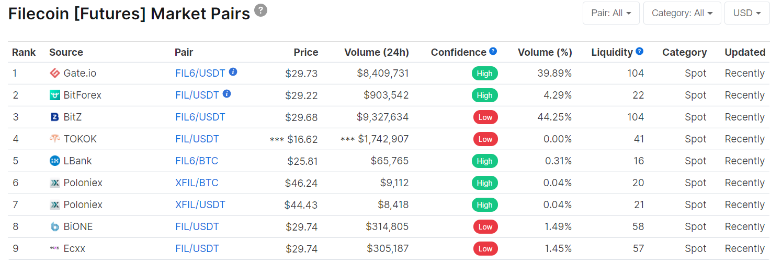Click the info icon next to Confidence header
Screen dimensions: 782x265
point(493,52)
